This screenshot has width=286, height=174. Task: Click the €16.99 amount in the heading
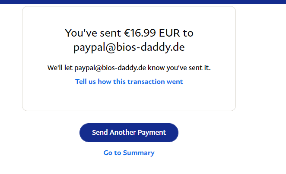[140, 33]
